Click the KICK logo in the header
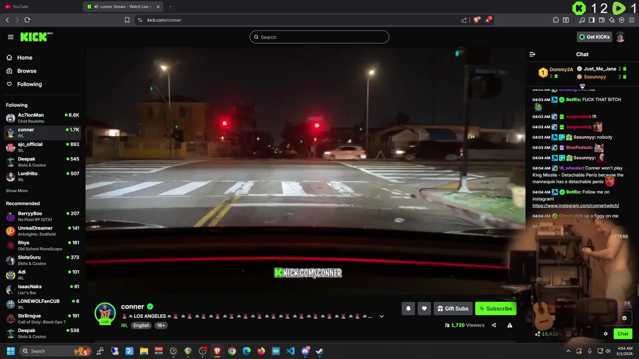639x359 pixels. [x=36, y=37]
